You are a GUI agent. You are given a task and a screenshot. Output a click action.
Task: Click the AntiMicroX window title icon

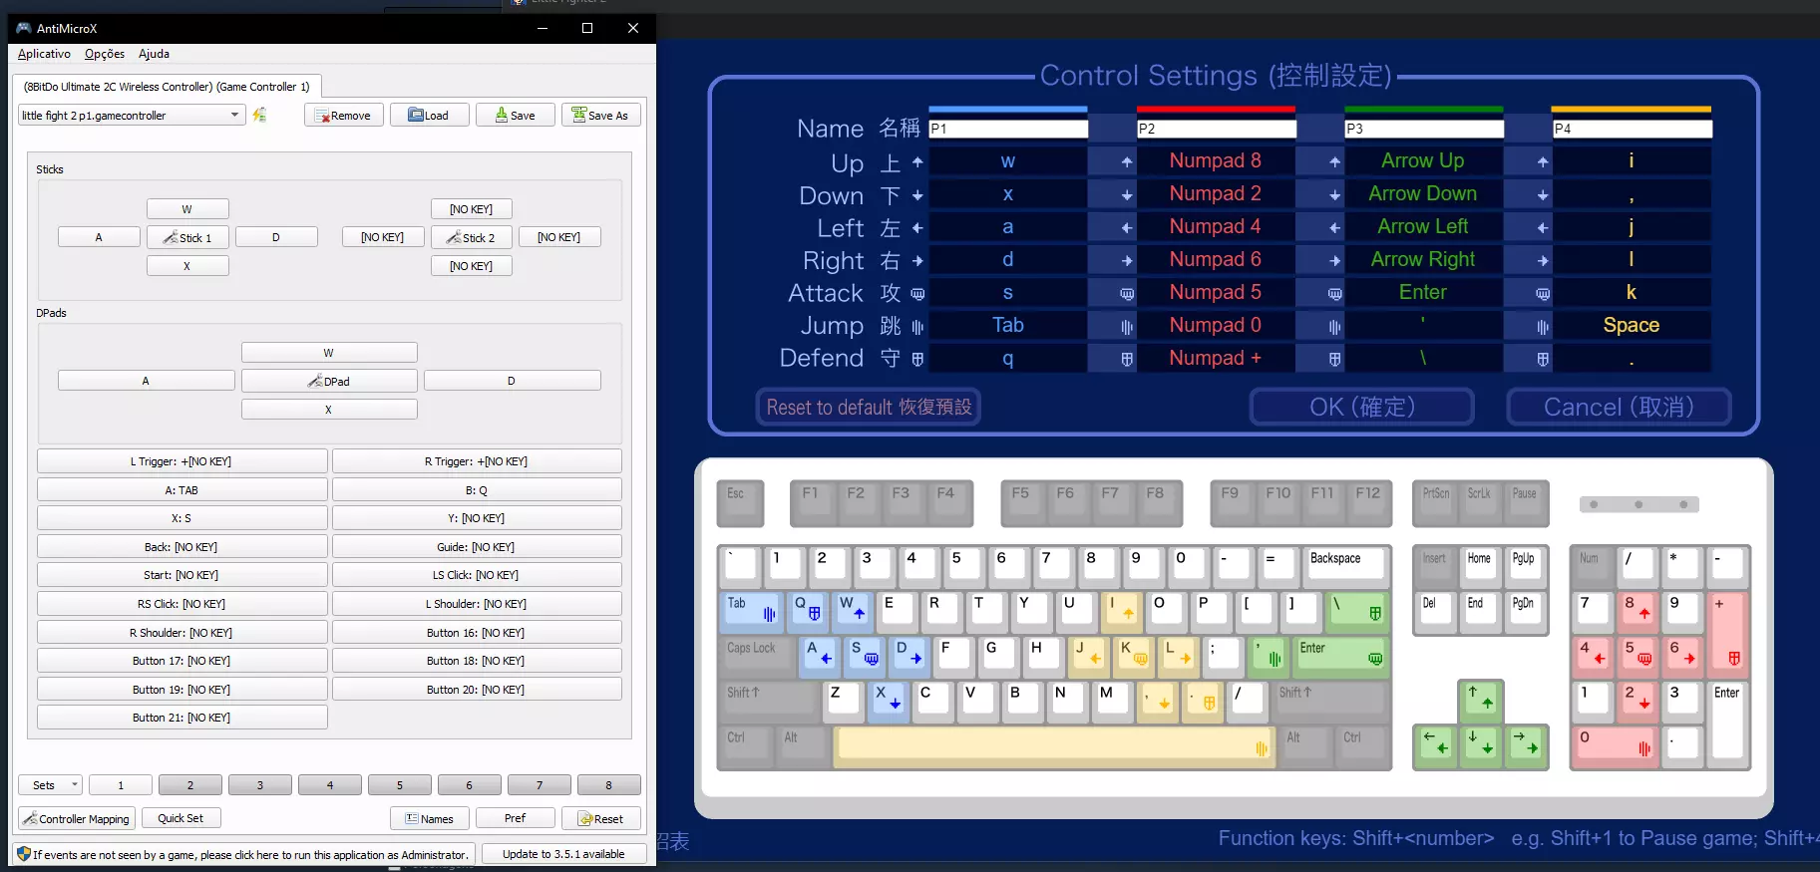24,28
